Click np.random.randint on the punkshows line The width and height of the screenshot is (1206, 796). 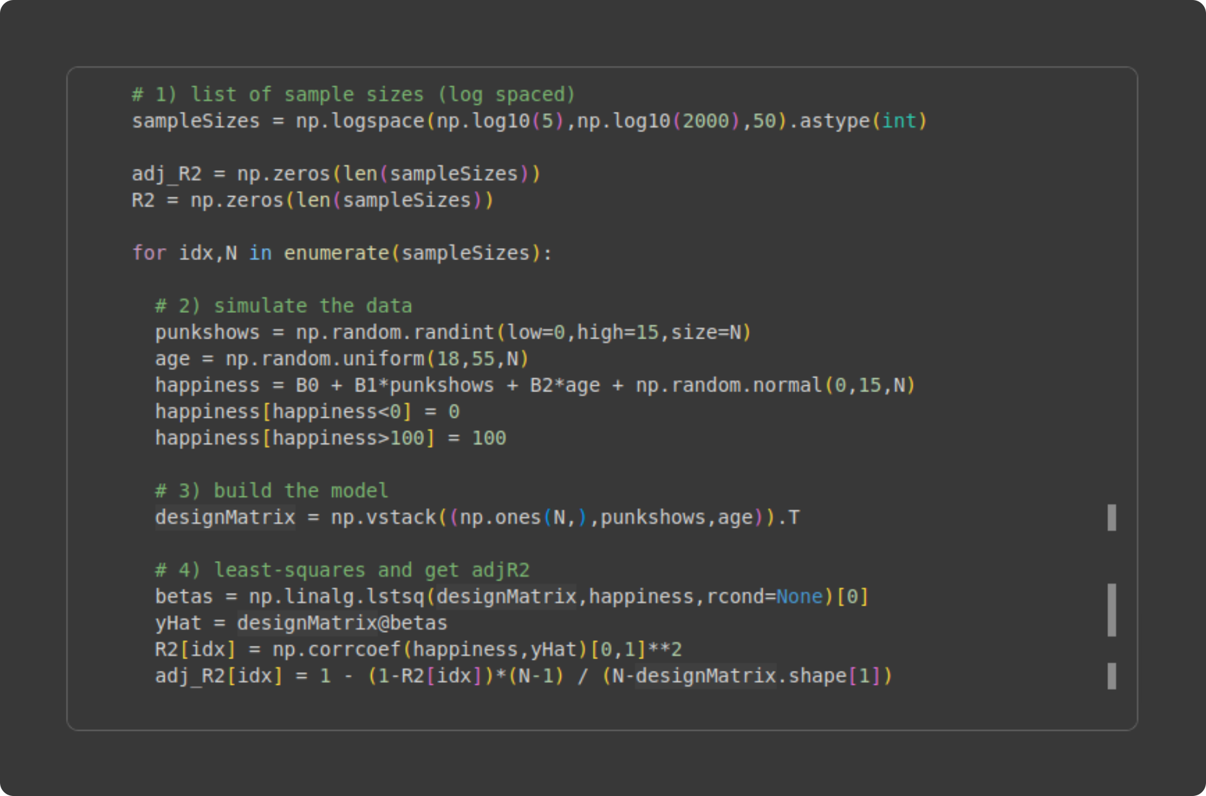pyautogui.click(x=394, y=332)
